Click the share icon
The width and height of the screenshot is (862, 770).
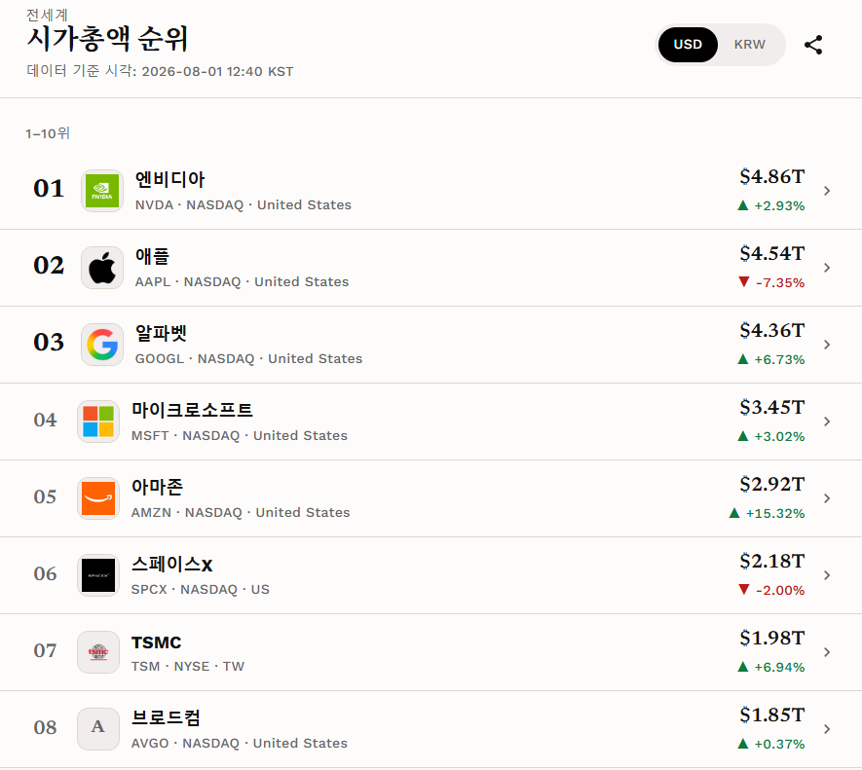point(813,45)
